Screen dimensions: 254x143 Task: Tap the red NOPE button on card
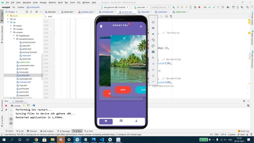point(123,90)
